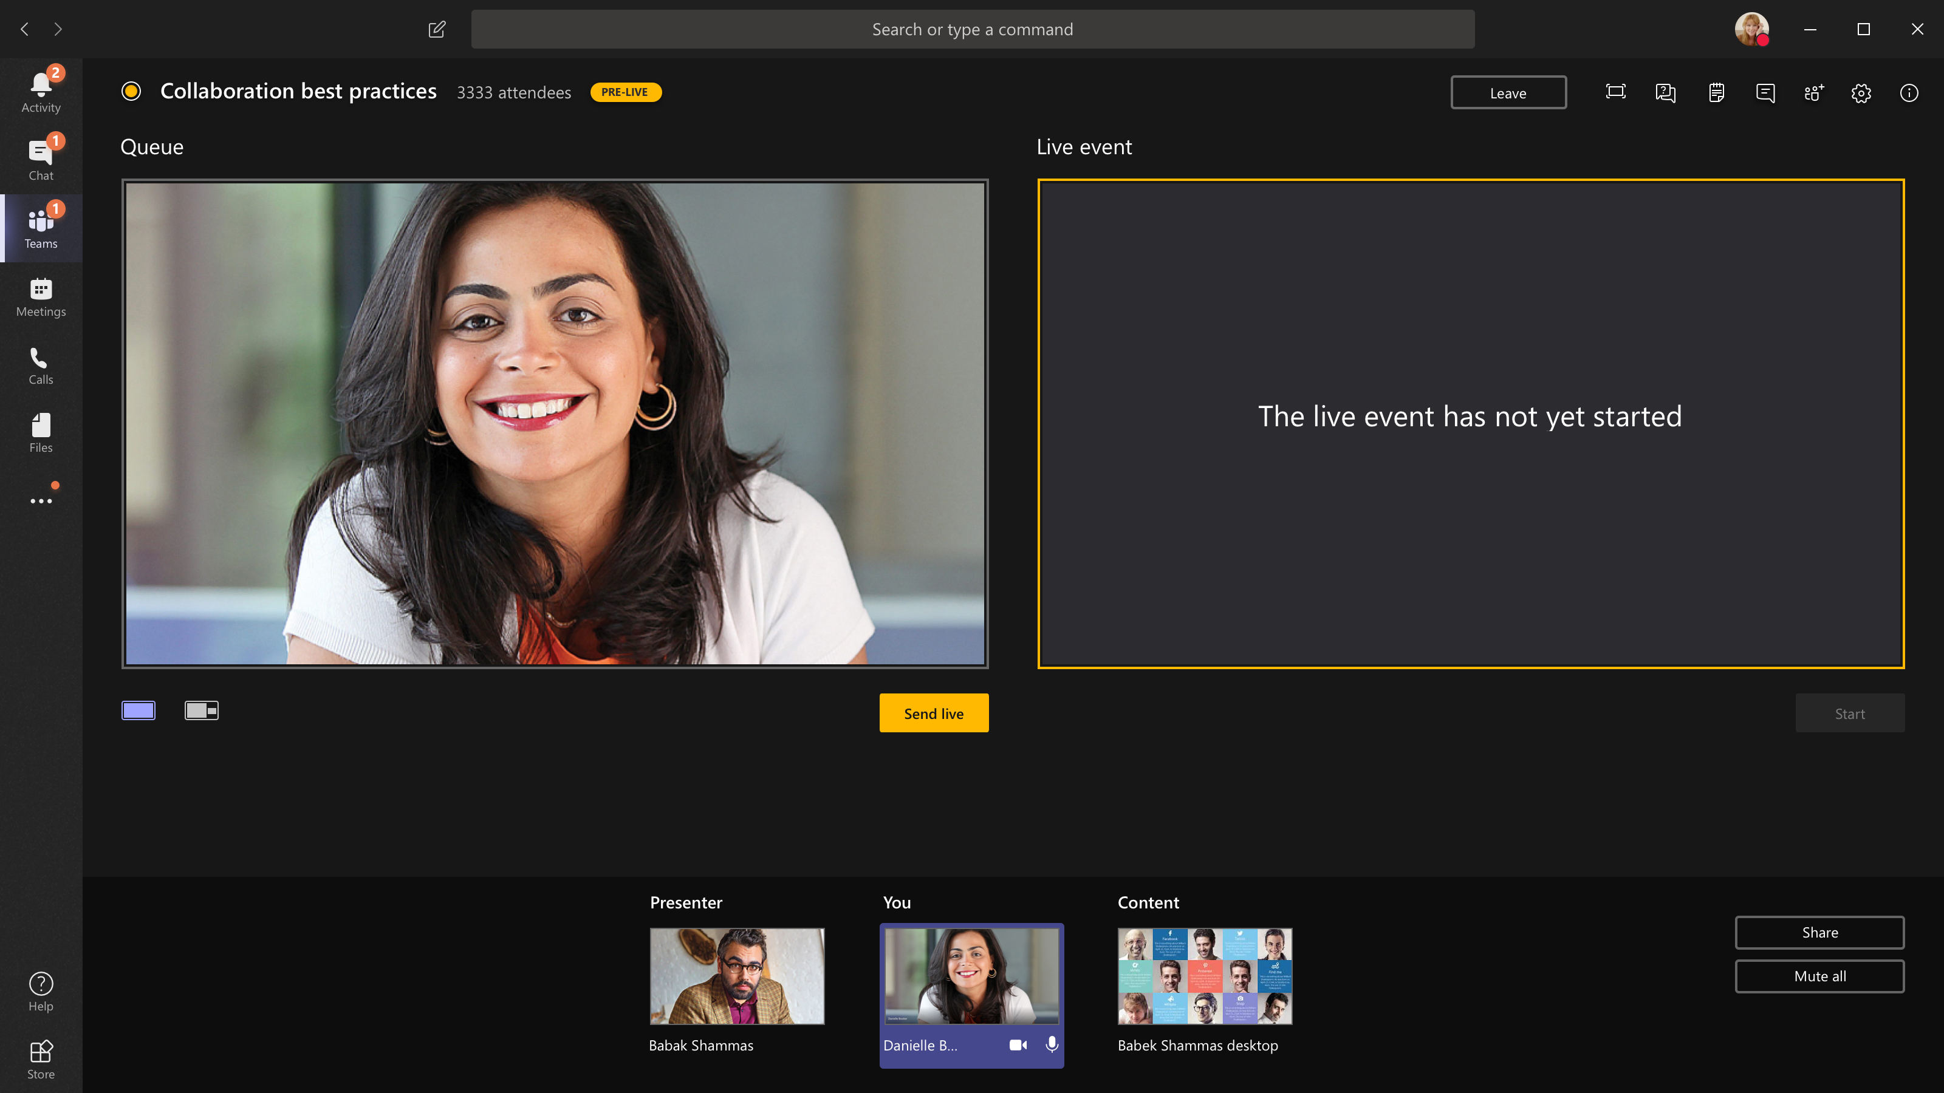Open the captions/subtitles icon
This screenshot has width=1944, height=1093.
(x=1765, y=92)
